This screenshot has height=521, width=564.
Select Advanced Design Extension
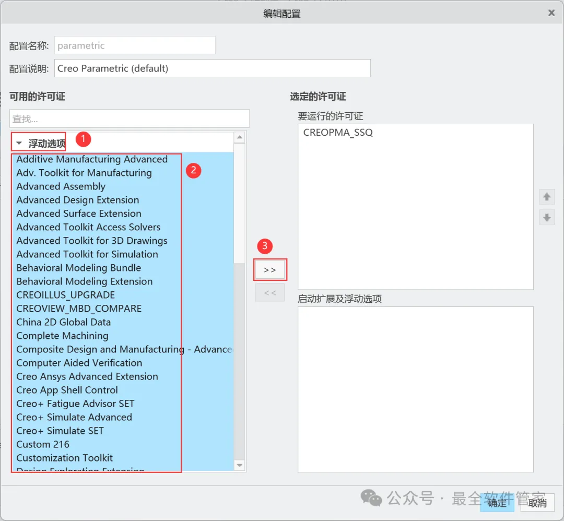click(123, 200)
